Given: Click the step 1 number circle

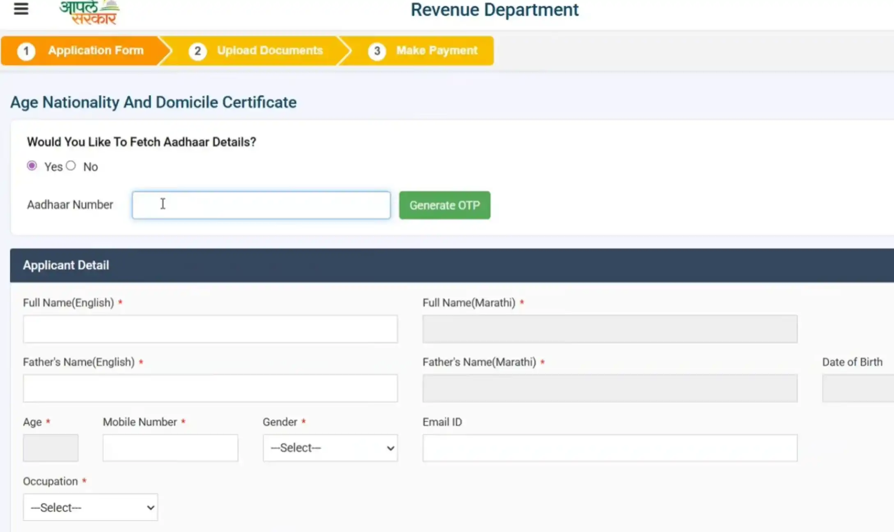Looking at the screenshot, I should (26, 51).
